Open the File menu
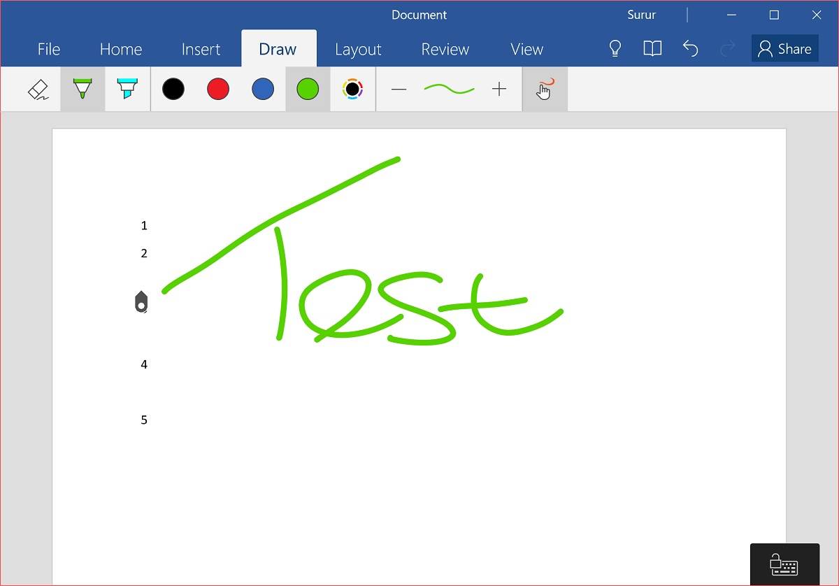Image resolution: width=839 pixels, height=586 pixels. pos(48,49)
